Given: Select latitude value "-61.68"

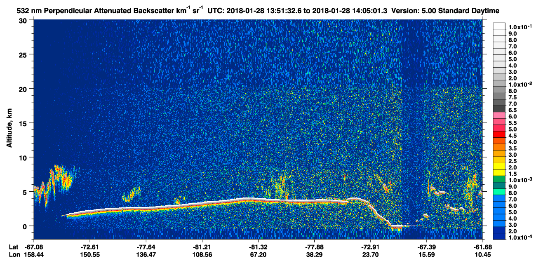Looking at the screenshot, I should tap(482, 247).
